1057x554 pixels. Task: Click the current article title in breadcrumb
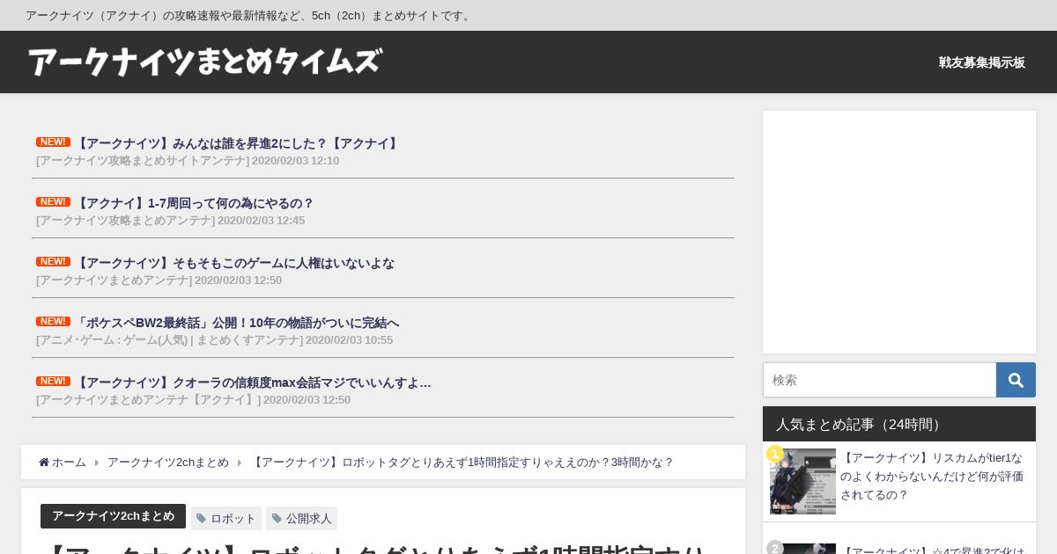coord(462,463)
